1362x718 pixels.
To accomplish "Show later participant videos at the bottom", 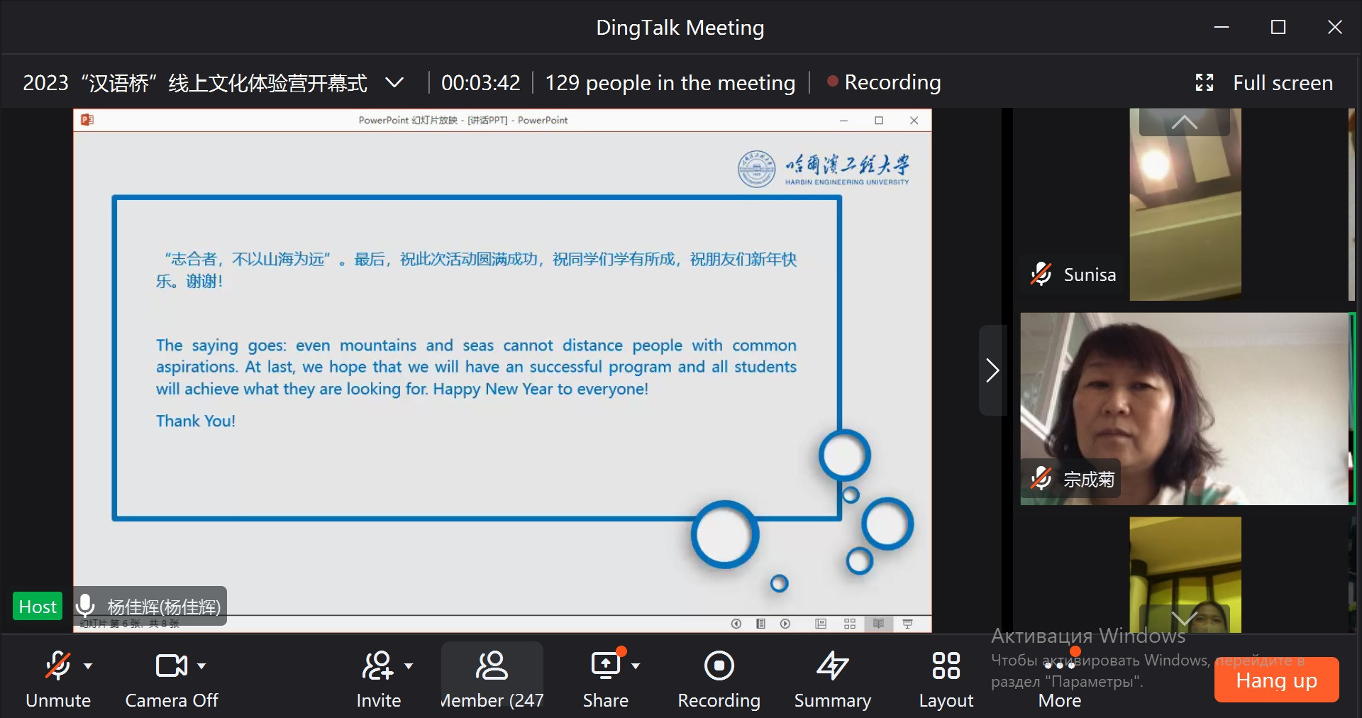I will 1185,619.
